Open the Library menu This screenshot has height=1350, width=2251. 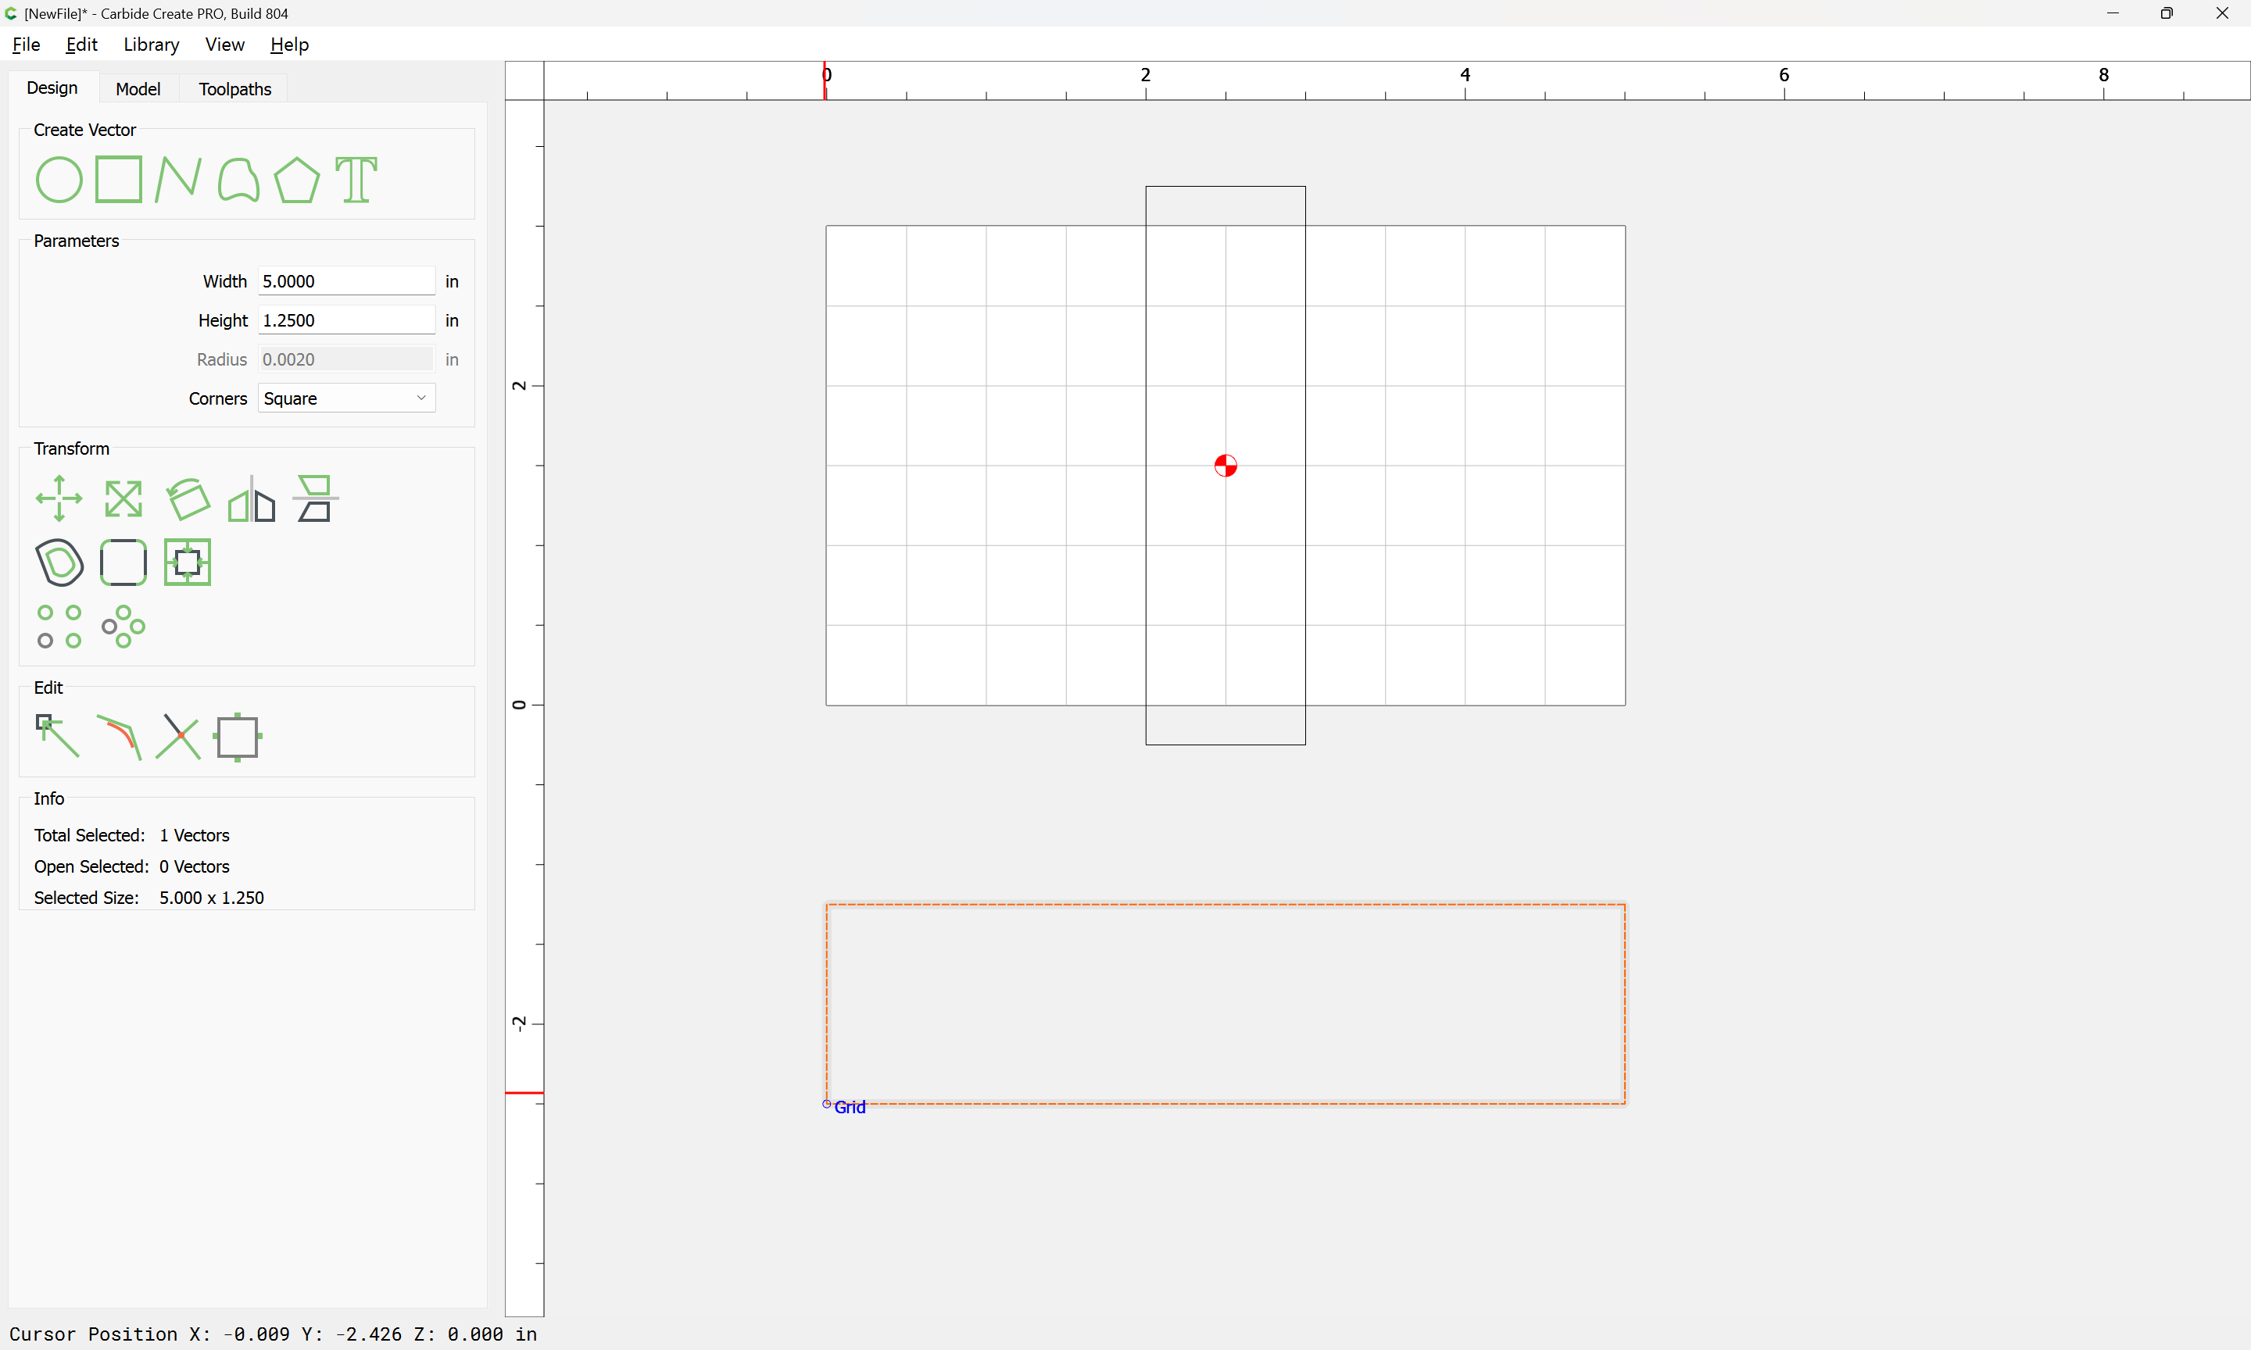click(x=151, y=45)
